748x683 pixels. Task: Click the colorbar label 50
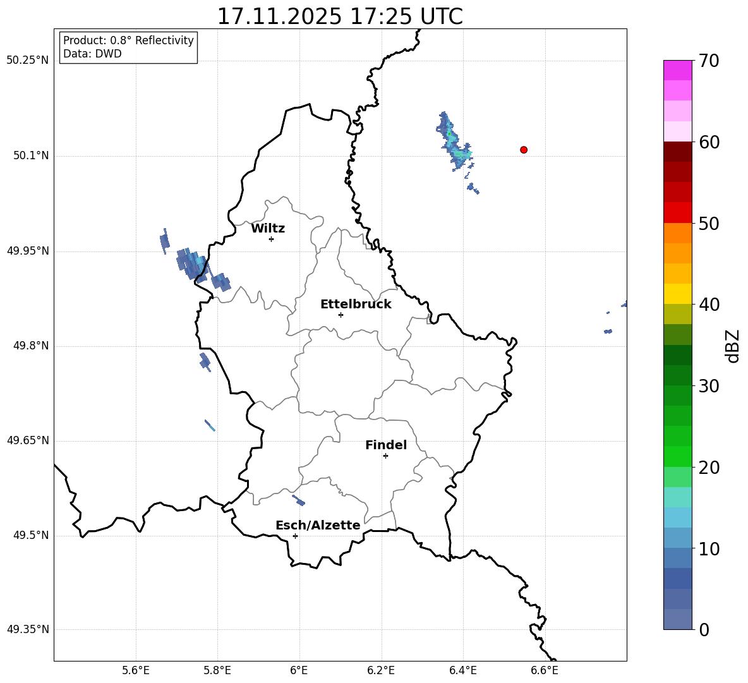pos(709,223)
